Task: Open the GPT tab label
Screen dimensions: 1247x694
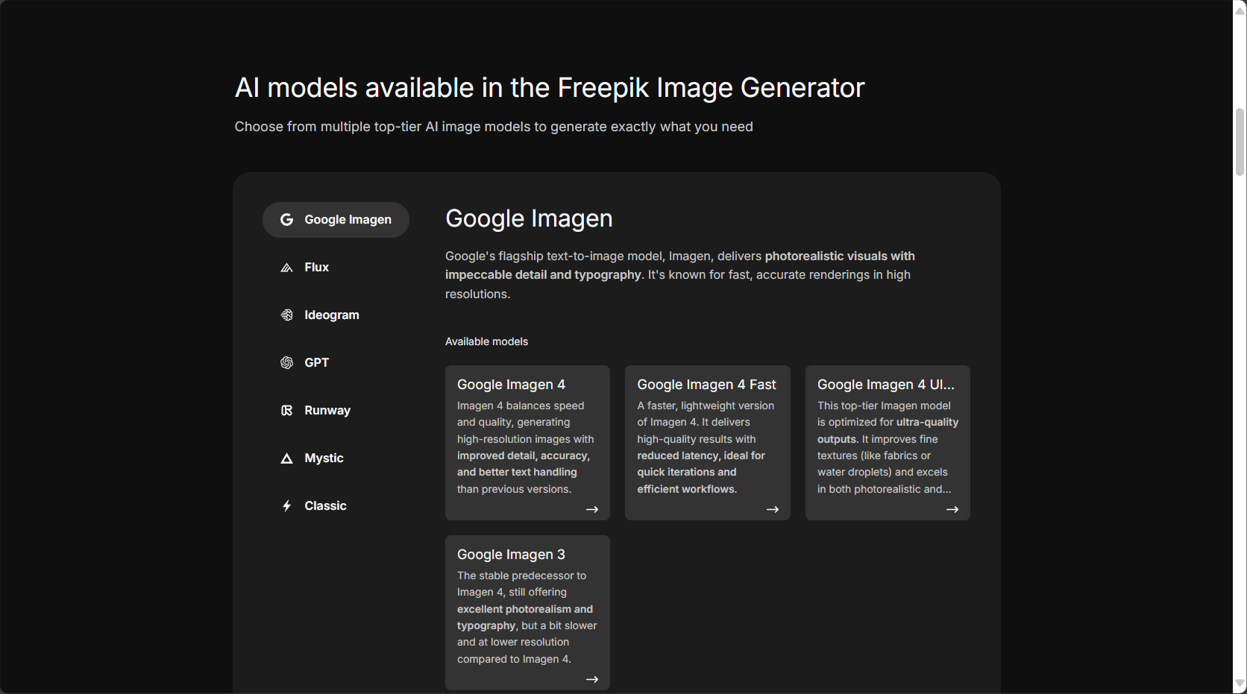Action: [316, 363]
